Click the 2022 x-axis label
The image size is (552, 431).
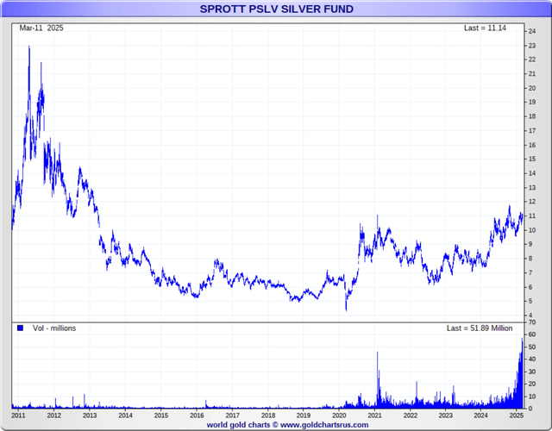coord(411,415)
